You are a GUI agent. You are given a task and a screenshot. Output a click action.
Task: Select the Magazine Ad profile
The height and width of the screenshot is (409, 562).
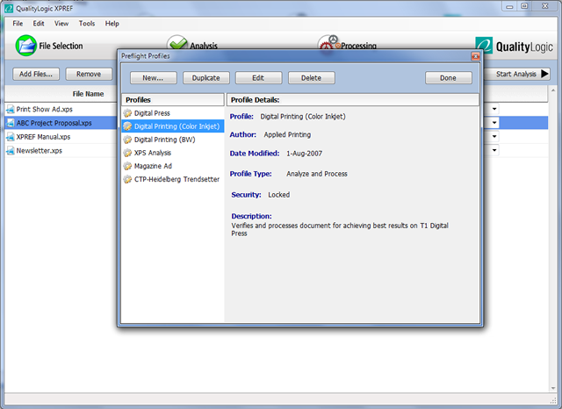173,166
